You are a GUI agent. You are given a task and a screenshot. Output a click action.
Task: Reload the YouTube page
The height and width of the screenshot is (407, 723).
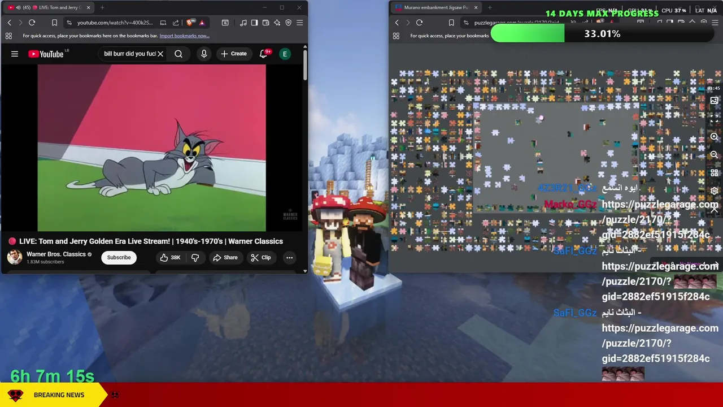(x=32, y=23)
